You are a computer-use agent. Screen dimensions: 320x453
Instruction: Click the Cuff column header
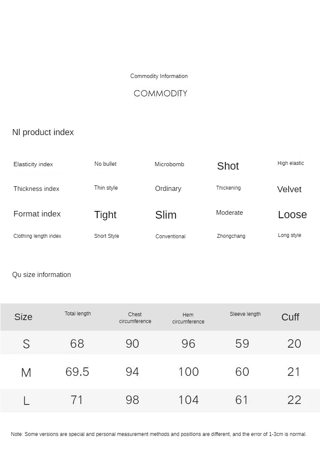pos(290,317)
